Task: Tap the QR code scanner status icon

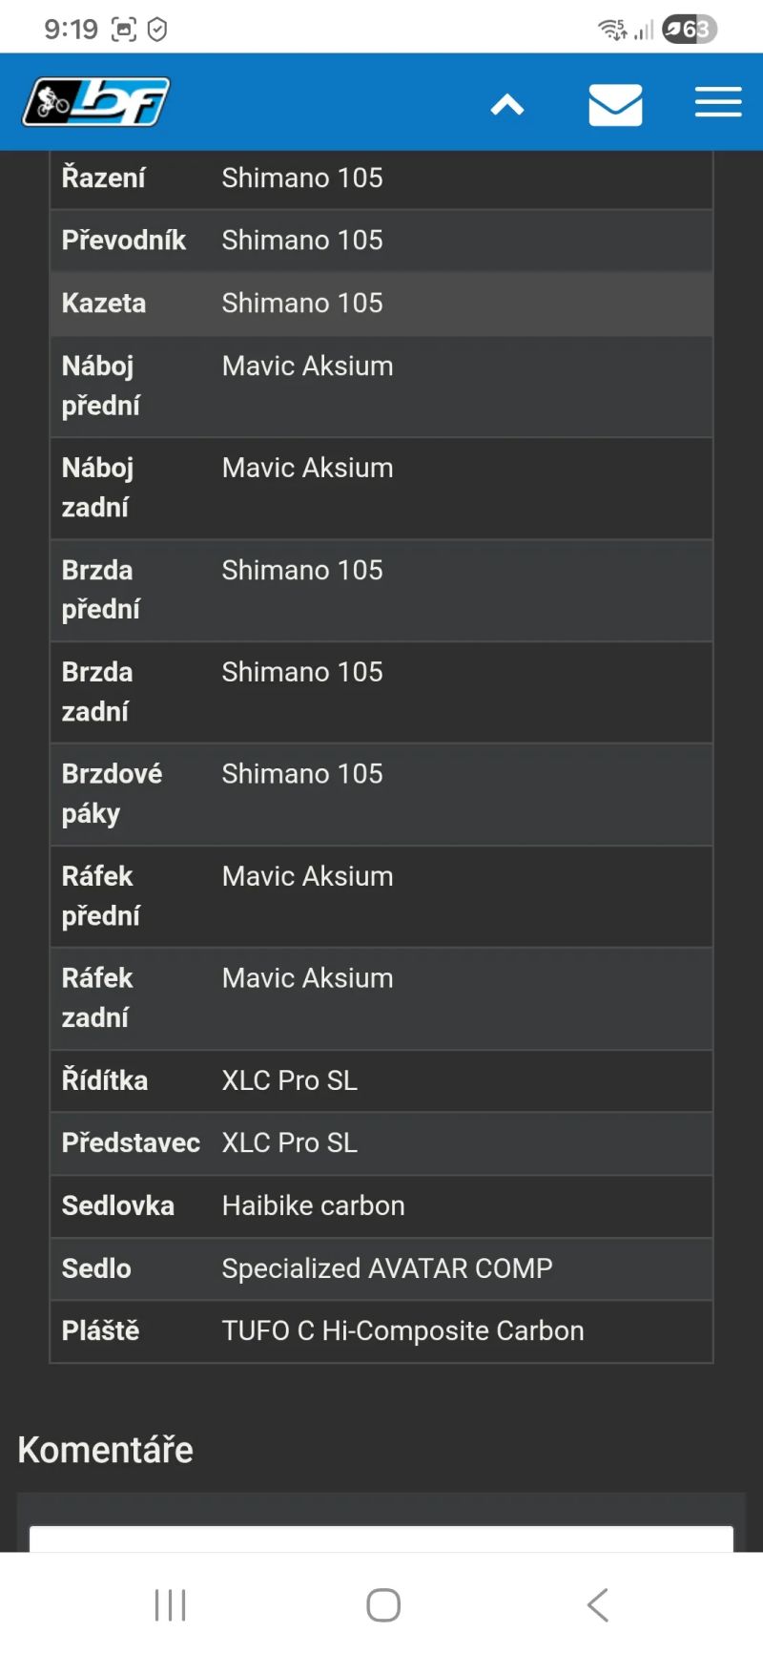Action: click(x=123, y=29)
